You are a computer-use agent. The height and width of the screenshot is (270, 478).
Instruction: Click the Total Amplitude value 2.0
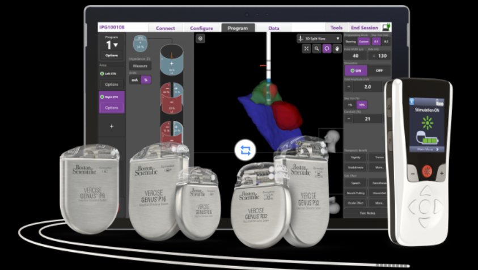click(367, 87)
